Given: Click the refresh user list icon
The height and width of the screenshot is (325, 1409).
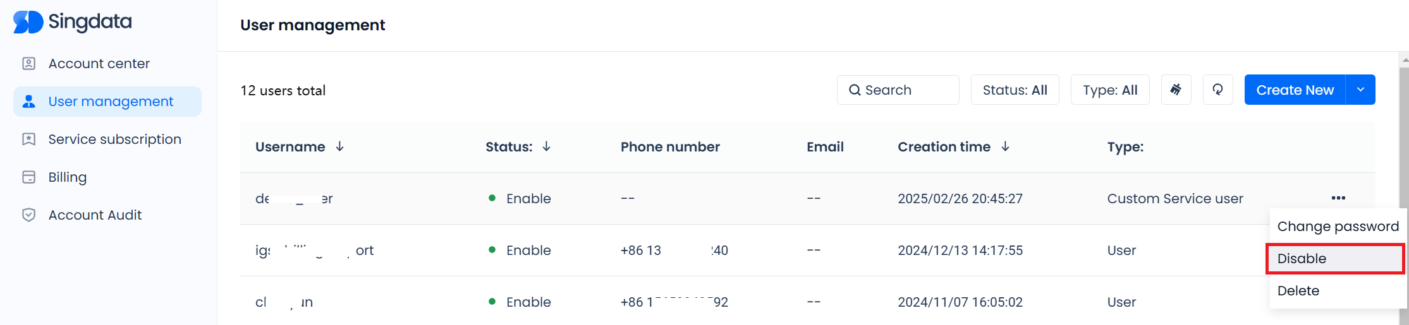Looking at the screenshot, I should point(1217,90).
